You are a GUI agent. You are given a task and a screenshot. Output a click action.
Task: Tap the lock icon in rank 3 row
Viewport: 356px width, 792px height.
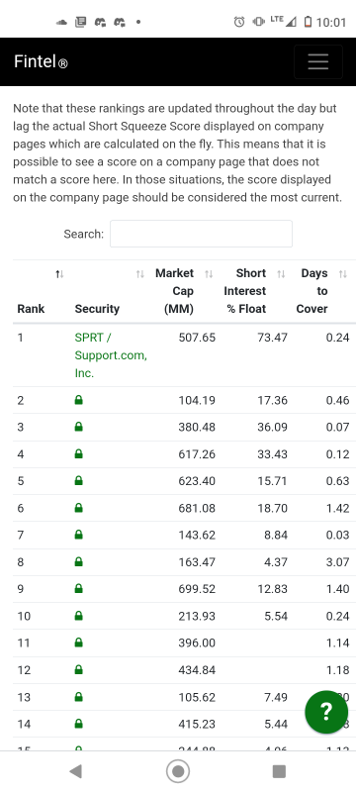click(x=79, y=427)
